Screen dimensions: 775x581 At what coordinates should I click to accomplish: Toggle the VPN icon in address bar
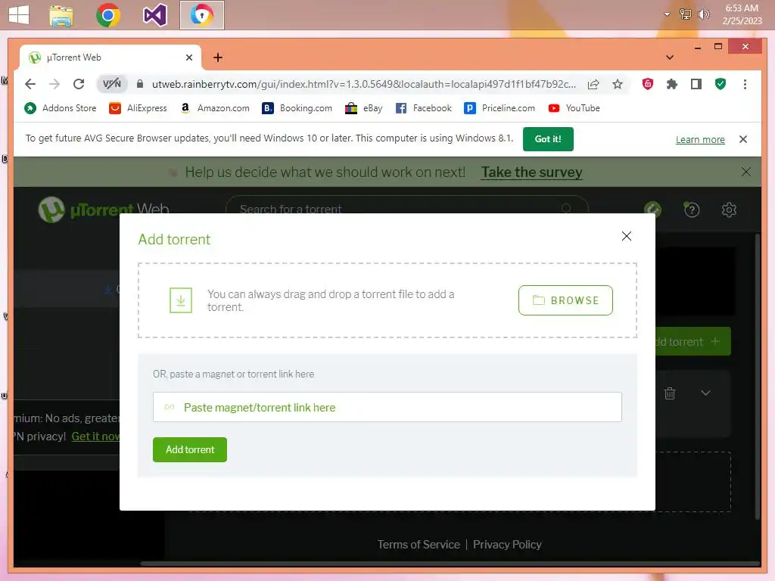tap(112, 84)
